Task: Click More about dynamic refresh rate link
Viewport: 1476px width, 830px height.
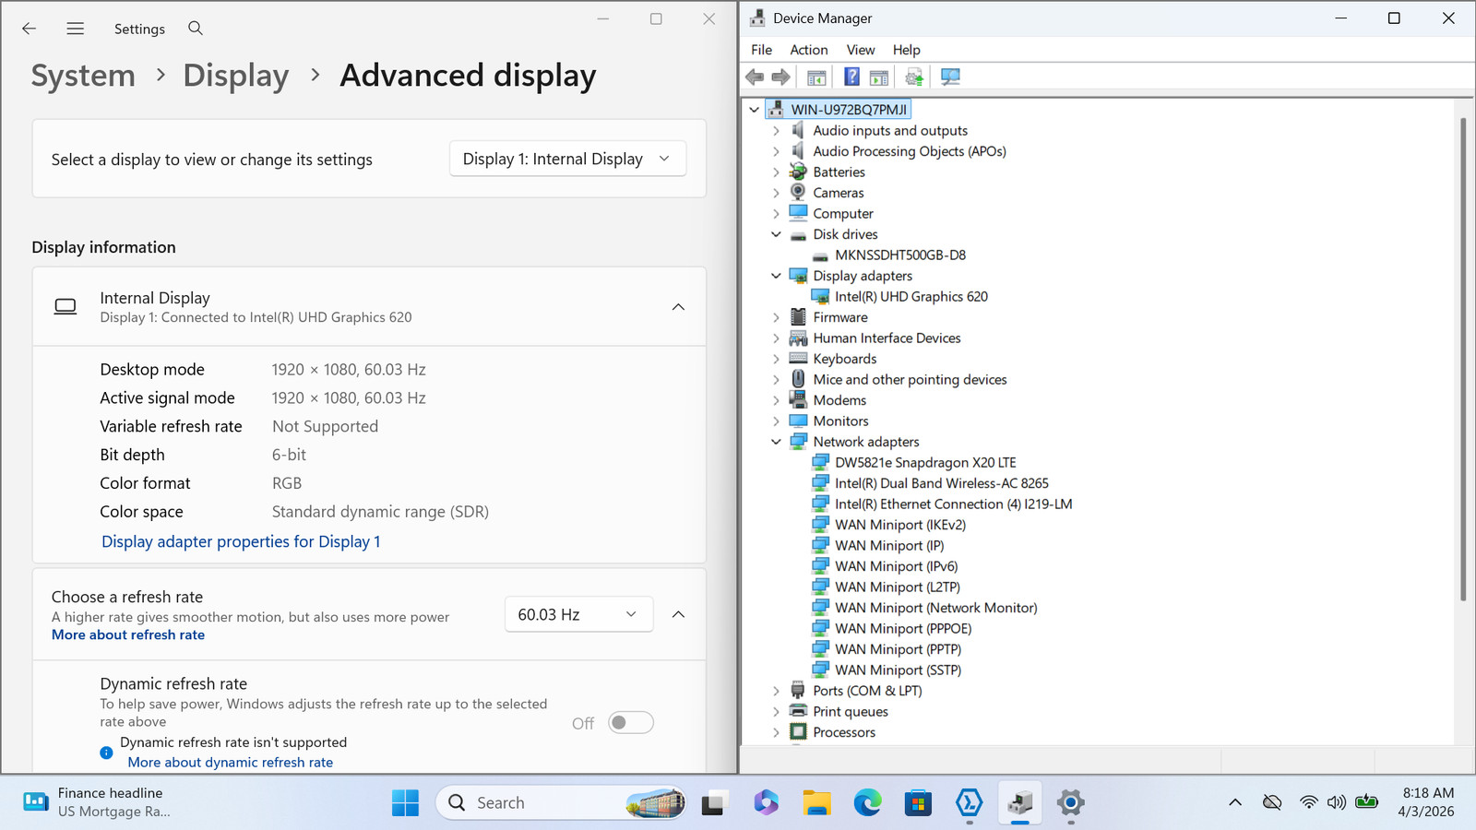Action: [x=231, y=762]
